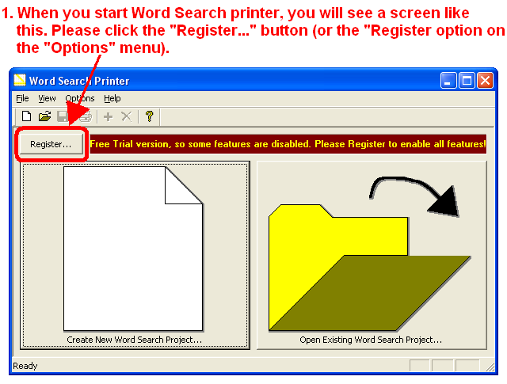Open the Options menu
This screenshot has width=507, height=384.
[x=80, y=98]
